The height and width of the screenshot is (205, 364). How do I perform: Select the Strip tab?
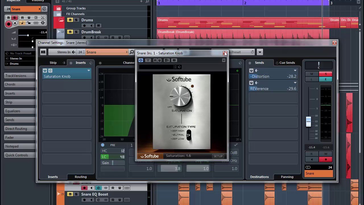tap(53, 63)
